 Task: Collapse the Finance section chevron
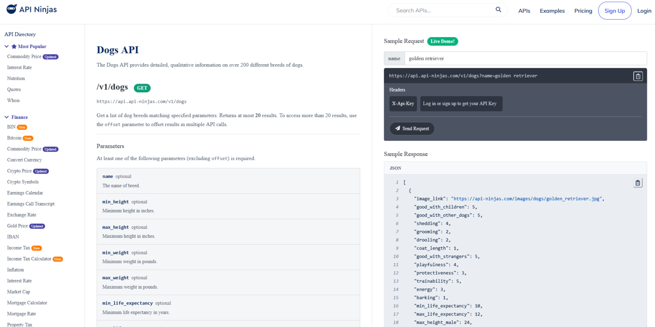pos(7,117)
